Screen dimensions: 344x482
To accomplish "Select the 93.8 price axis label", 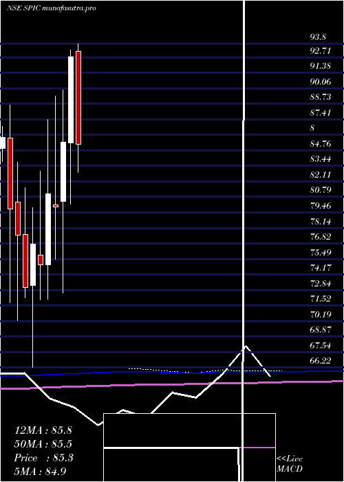I will coord(318,37).
